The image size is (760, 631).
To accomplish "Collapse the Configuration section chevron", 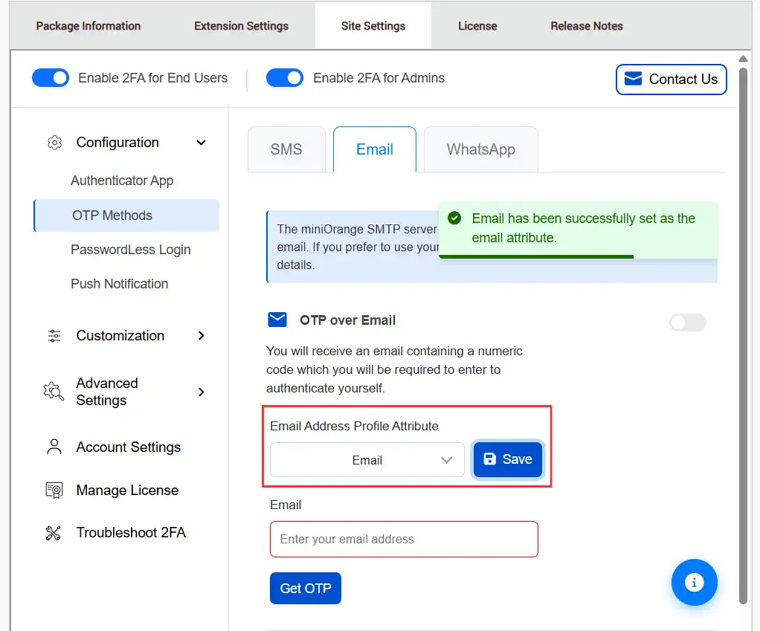I will click(201, 142).
